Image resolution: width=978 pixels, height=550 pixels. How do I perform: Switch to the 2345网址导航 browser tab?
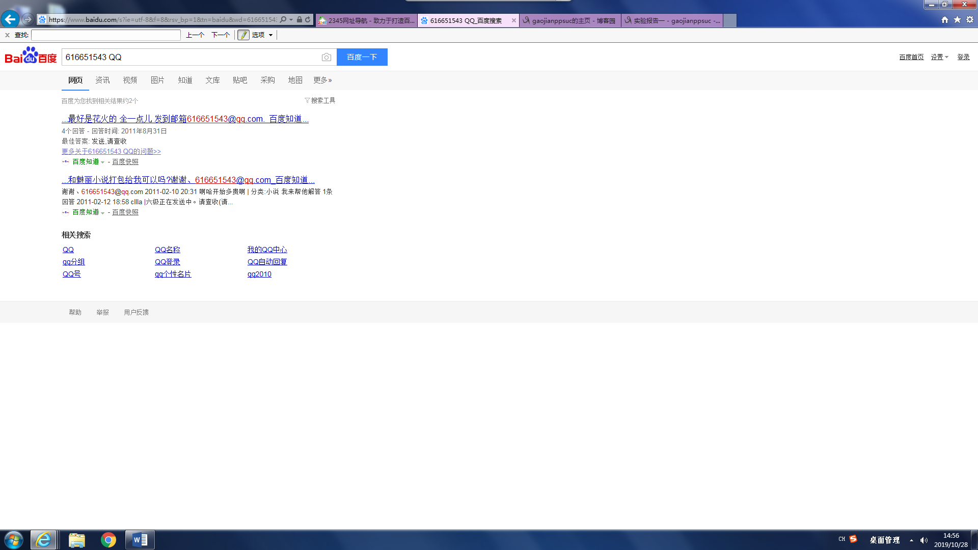coord(367,20)
